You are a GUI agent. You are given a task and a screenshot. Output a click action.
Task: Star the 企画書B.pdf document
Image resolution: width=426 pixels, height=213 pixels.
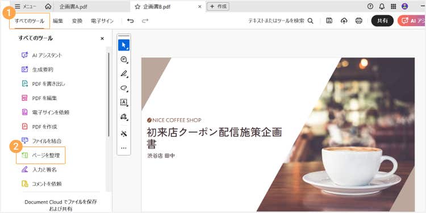point(137,7)
